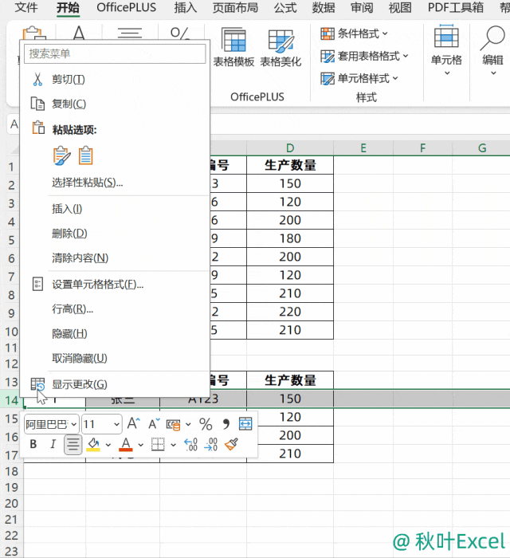This screenshot has height=558, width=510.
Task: Increase font size in mini toolbar
Action: click(133, 424)
